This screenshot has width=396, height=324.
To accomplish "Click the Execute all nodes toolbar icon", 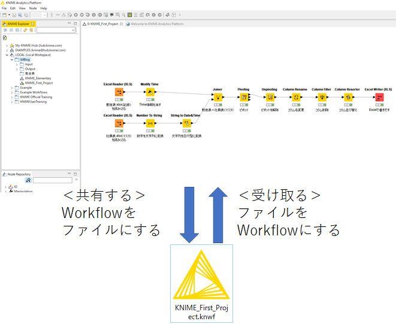I will (x=81, y=15).
